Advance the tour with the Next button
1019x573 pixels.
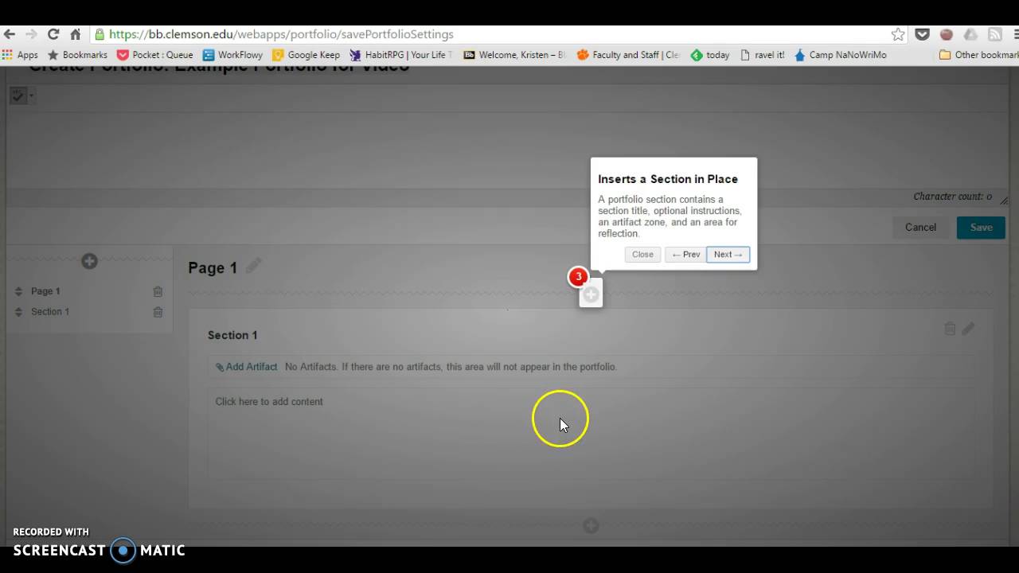pos(728,255)
